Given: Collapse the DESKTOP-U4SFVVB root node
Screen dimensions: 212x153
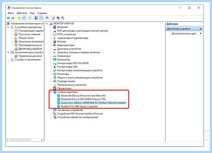Looking at the screenshot, I should tap(47, 24).
